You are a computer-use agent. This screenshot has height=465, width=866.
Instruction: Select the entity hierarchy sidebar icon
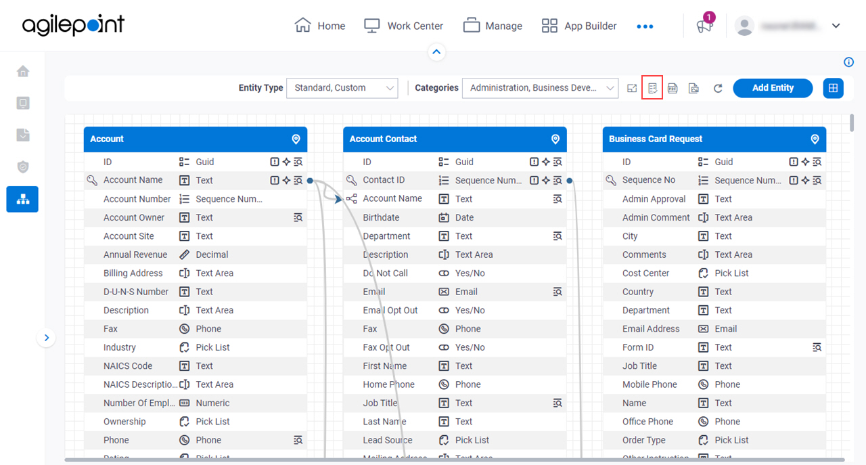tap(23, 199)
